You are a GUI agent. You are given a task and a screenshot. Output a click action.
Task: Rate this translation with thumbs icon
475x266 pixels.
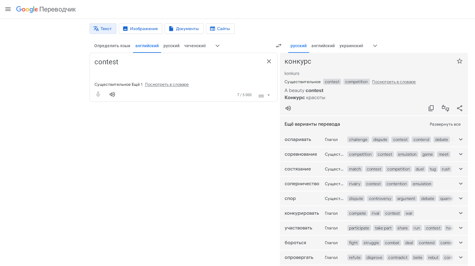pos(445,108)
